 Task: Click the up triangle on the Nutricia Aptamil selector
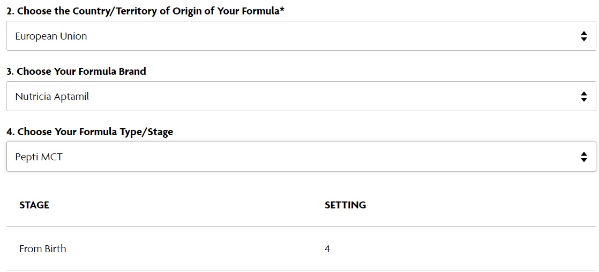point(583,94)
